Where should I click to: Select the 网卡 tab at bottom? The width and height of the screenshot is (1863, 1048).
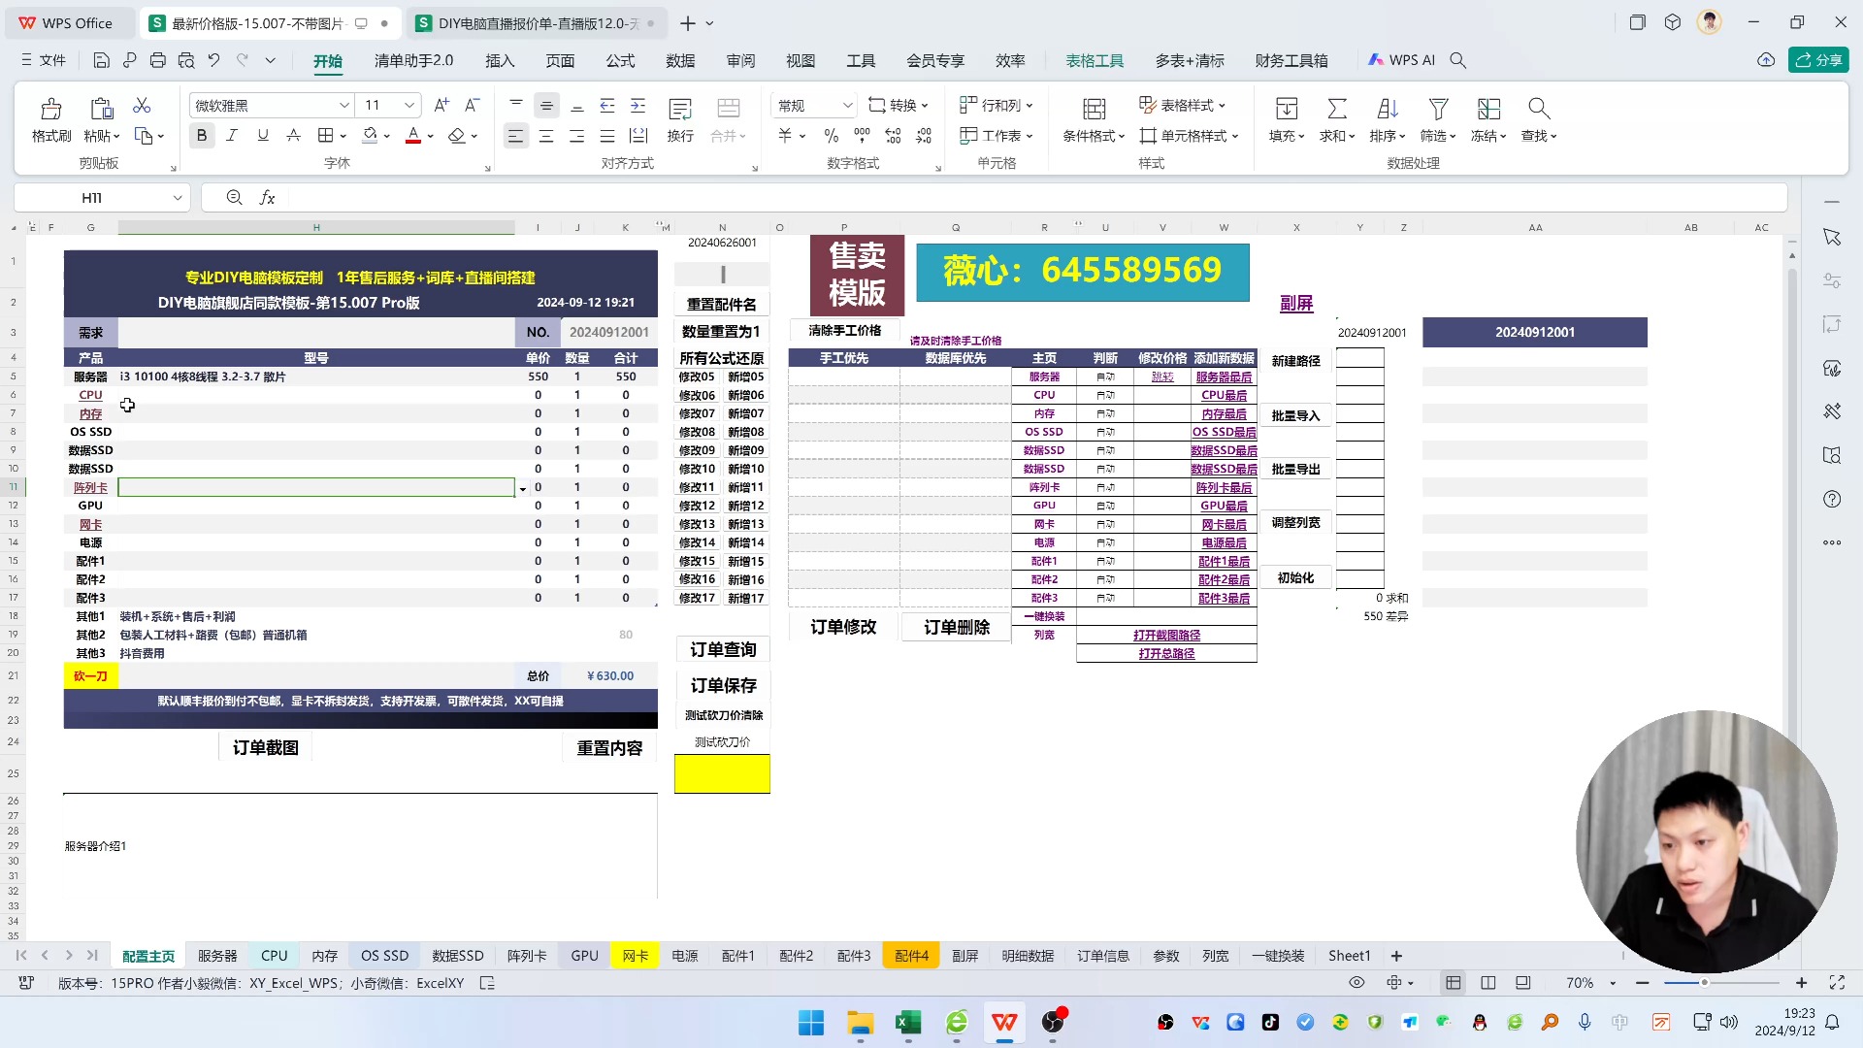[x=636, y=955]
